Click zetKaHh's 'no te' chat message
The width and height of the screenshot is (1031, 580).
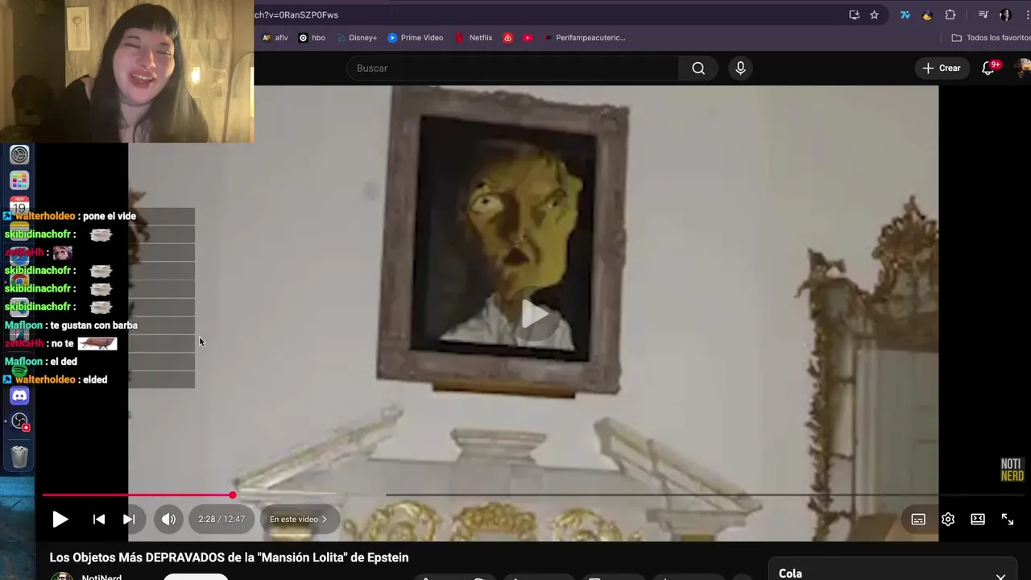point(62,343)
